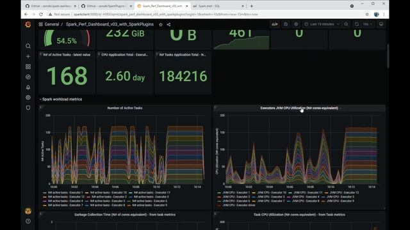Click the browser back arrow
The width and height of the screenshot is (410, 230).
26,14
